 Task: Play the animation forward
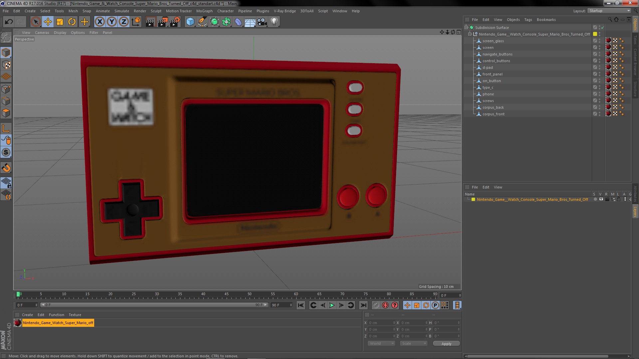(332, 305)
